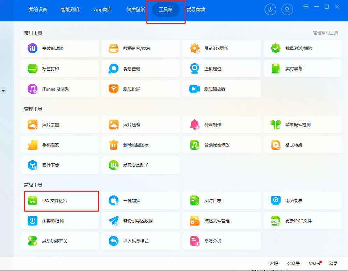The width and height of the screenshot is (348, 271).
Task: Launch the 虚拟定位 location icon
Action: [194, 69]
